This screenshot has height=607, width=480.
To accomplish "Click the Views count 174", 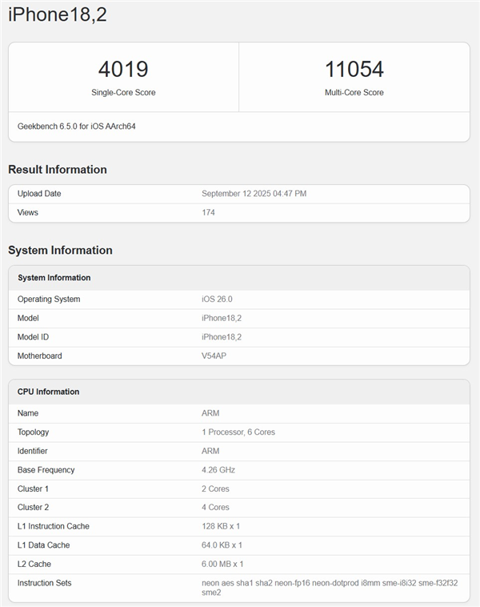I will click(x=208, y=213).
